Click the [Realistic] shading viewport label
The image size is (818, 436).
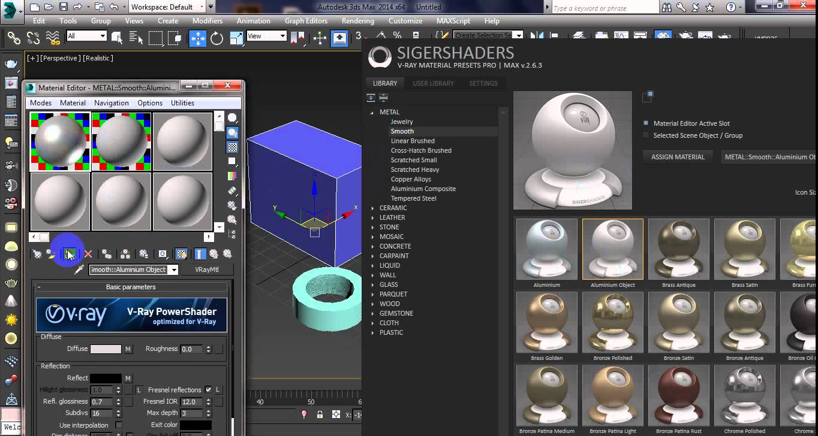point(98,58)
